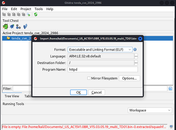Click the green refresh toolbar icon
This screenshot has width=176, height=130.
click(x=36, y=14)
